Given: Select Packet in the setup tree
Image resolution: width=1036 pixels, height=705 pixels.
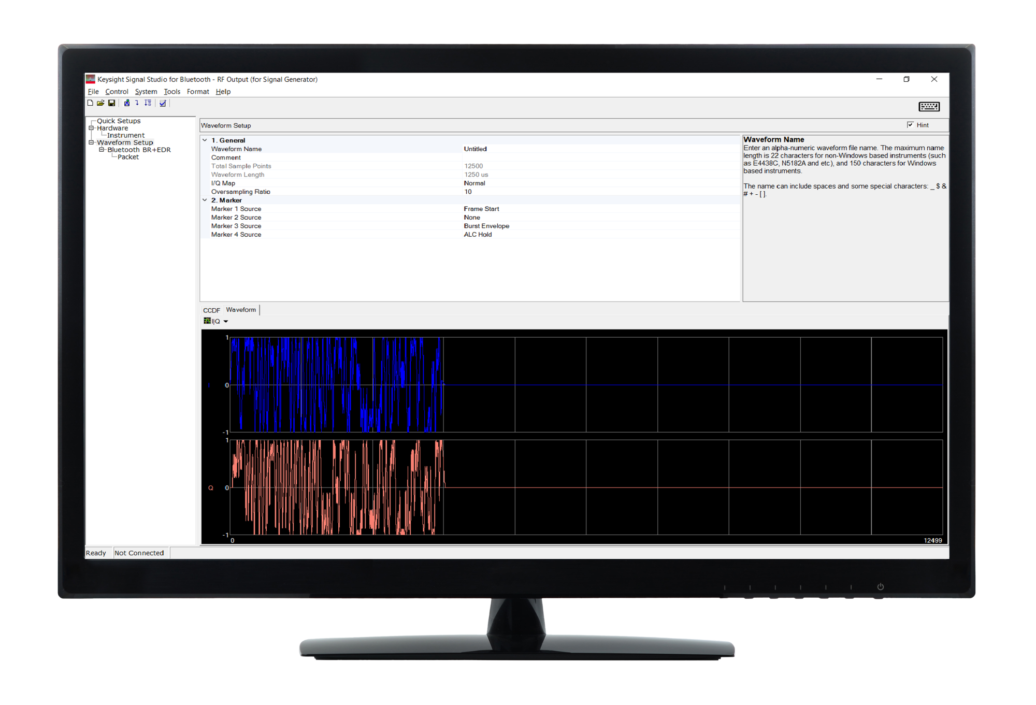Looking at the screenshot, I should (x=128, y=156).
